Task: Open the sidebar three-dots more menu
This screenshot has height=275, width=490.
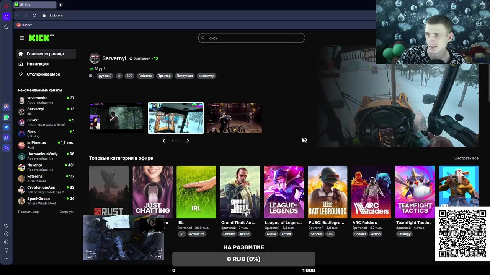Action: click(x=6, y=259)
